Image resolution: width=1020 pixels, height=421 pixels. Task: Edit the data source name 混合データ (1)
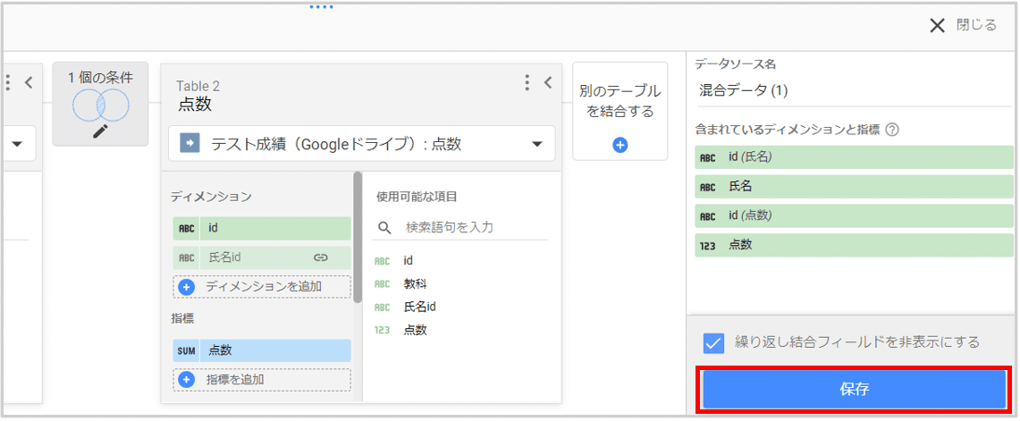tap(854, 90)
